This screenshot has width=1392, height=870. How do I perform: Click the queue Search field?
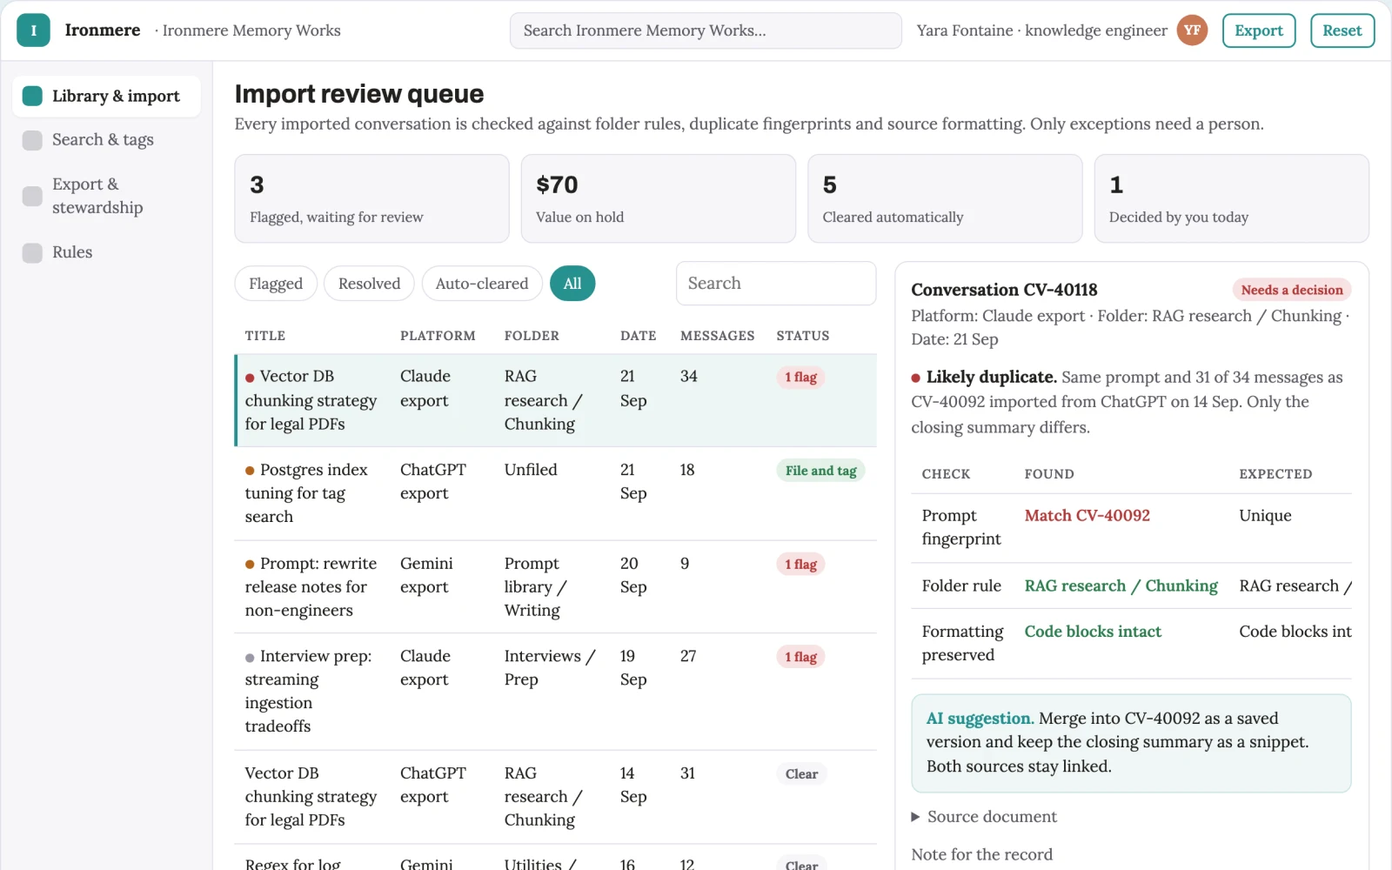(x=776, y=284)
